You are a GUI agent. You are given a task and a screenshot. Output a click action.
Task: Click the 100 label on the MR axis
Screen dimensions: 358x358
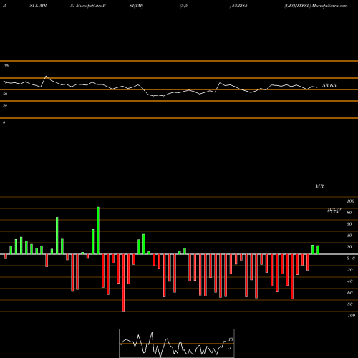pyautogui.click(x=350, y=201)
